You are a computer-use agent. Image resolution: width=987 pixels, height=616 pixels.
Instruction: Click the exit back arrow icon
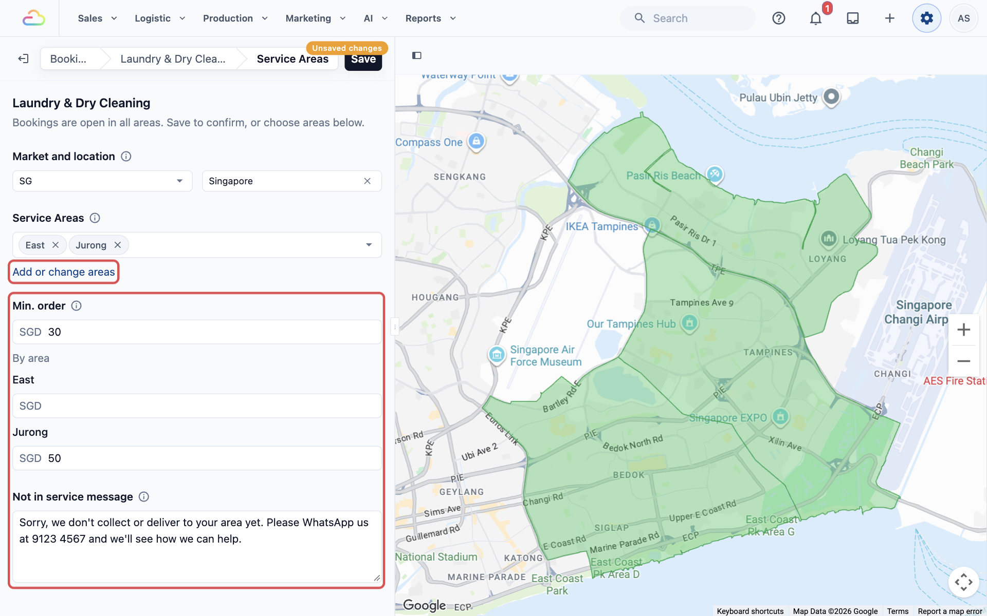(23, 59)
